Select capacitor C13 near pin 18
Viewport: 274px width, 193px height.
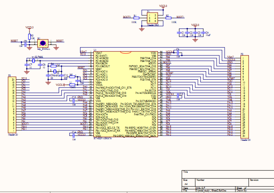[74, 101]
